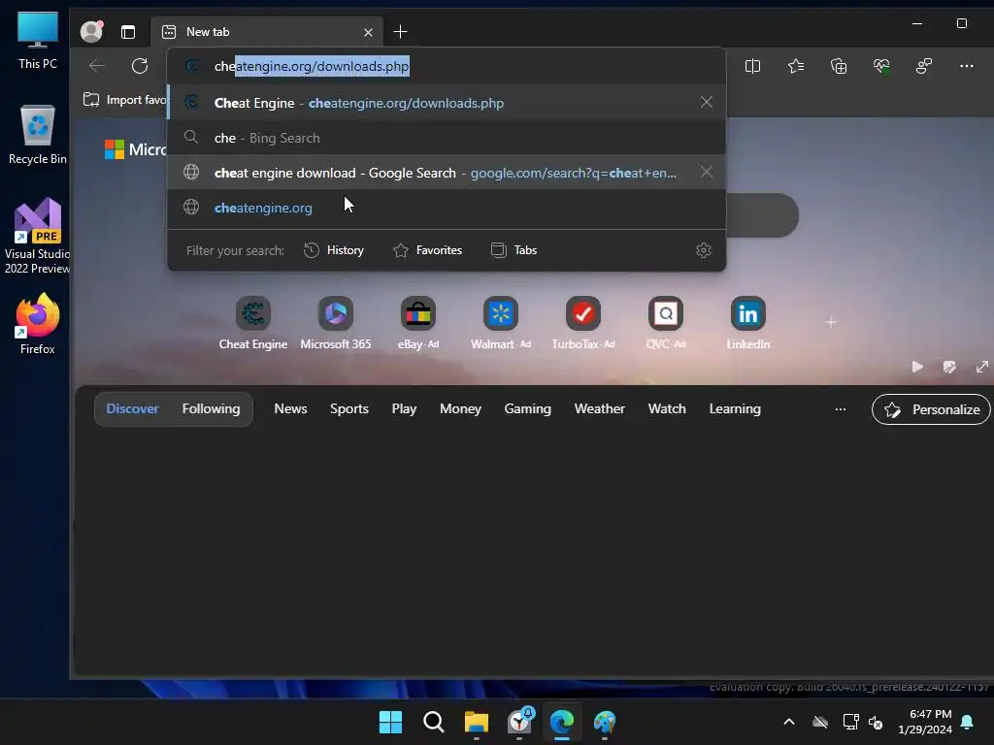Viewport: 994px width, 745px height.
Task: Open Collections icon in toolbar
Action: (x=838, y=66)
